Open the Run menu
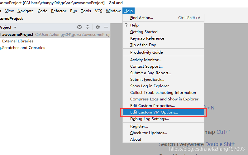The height and width of the screenshot is (155, 248). (x=74, y=11)
